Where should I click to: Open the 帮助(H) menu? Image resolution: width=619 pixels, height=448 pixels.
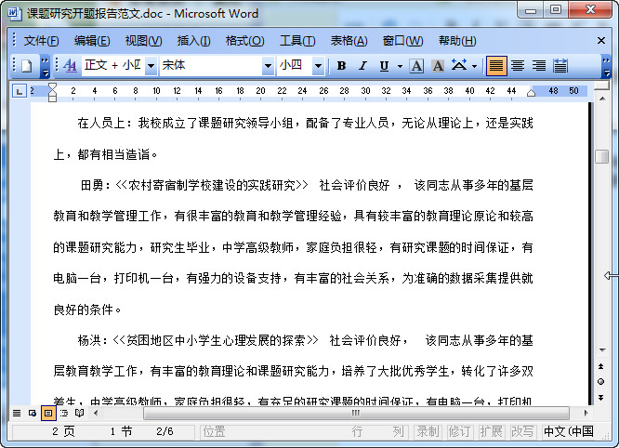[x=457, y=41]
